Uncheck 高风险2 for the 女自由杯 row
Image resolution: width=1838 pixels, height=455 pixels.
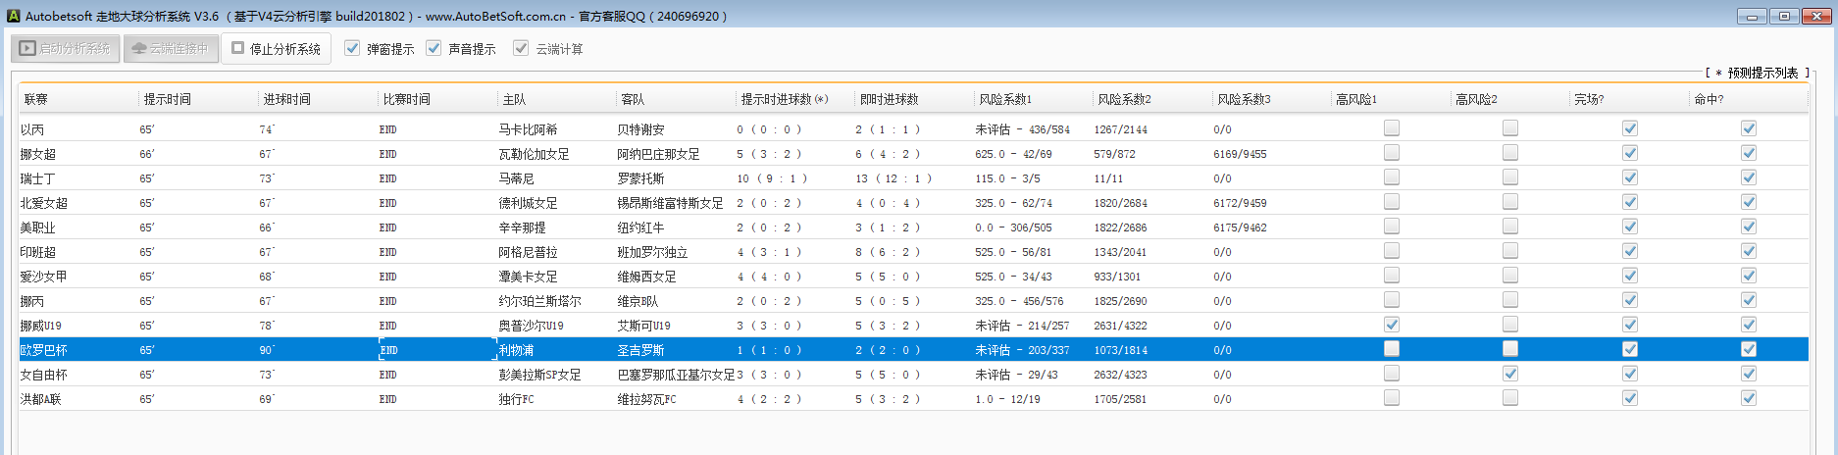1510,374
